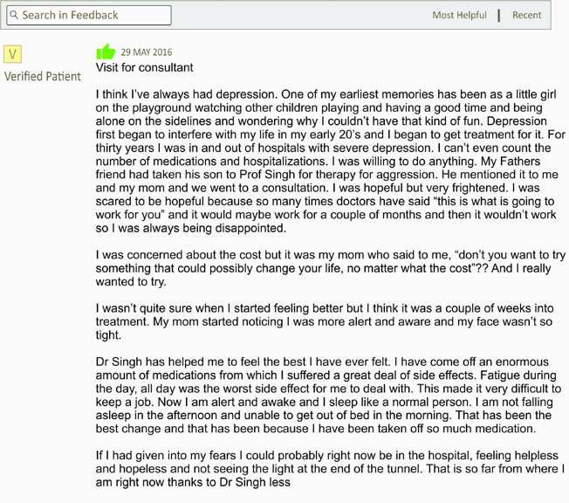Screen dimensions: 569x503
Task: Click the green thumbs-up icon
Action: coord(106,52)
